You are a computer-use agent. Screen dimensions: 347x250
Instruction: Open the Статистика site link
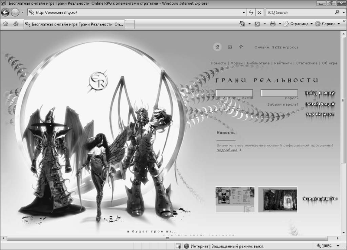307,63
